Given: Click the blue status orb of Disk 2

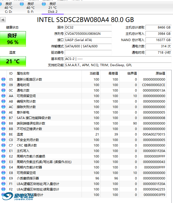Looking at the screenshot, I should click(x=44, y=4).
